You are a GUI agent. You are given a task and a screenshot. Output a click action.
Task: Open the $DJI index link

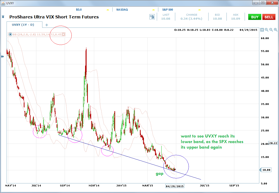point(79,10)
